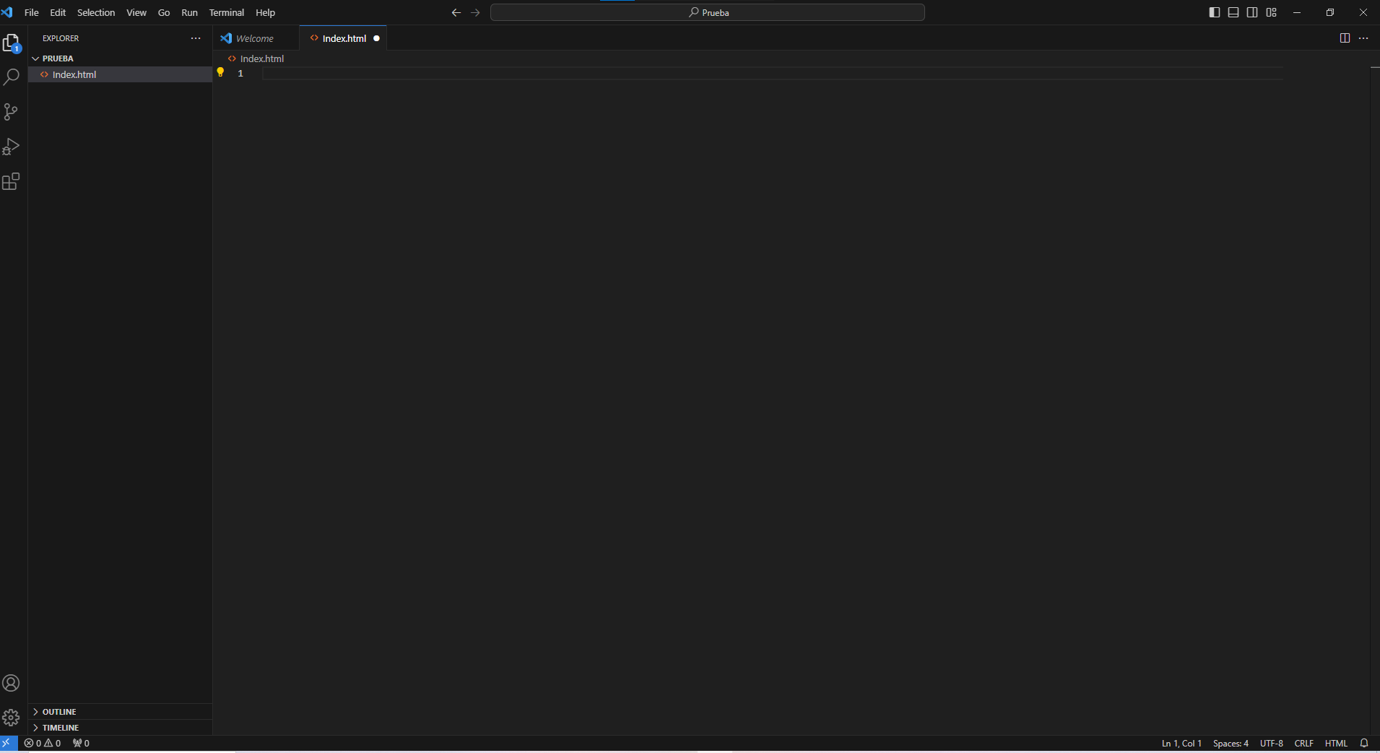
Task: Select Index.html in the Explorer tree
Action: [120, 74]
